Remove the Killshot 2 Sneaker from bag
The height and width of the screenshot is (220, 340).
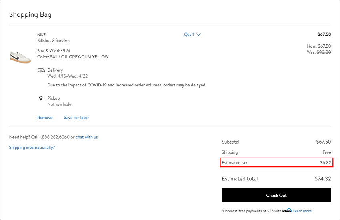[45, 118]
